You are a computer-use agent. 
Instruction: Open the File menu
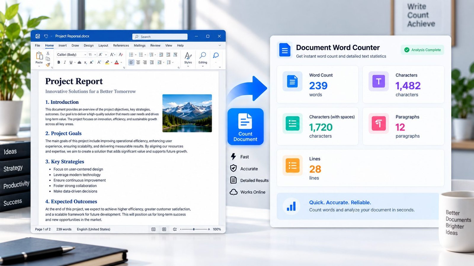[37, 46]
